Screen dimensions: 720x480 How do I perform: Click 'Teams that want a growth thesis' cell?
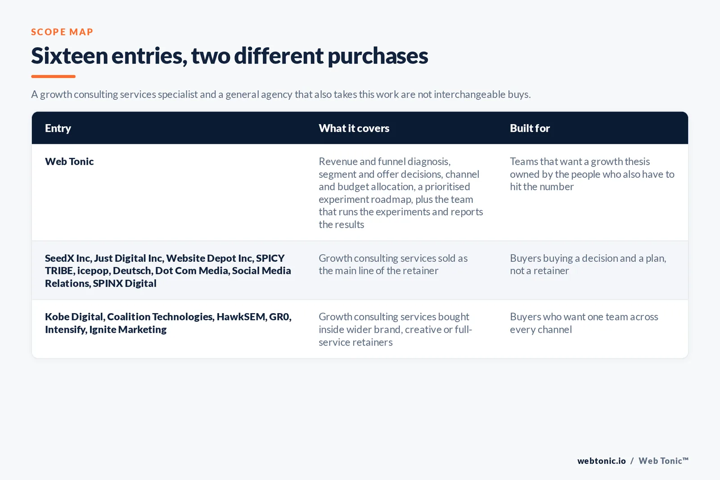point(592,174)
